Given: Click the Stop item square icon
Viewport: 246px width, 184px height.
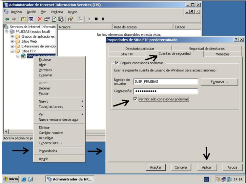Looking at the screenshot, I should click(96, 19).
